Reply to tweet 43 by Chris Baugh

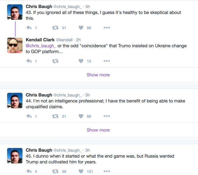[x=29, y=28]
